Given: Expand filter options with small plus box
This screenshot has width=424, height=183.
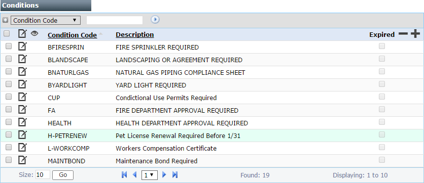Looking at the screenshot, I should (x=5, y=20).
